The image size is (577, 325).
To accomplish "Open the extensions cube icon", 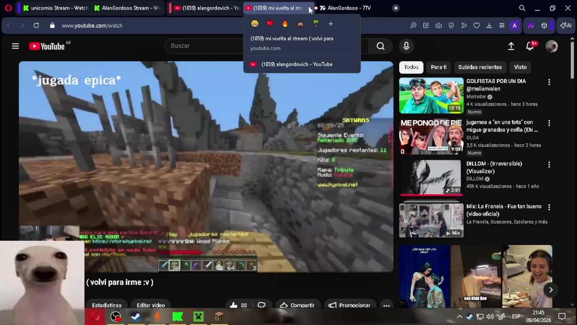I will (x=544, y=26).
